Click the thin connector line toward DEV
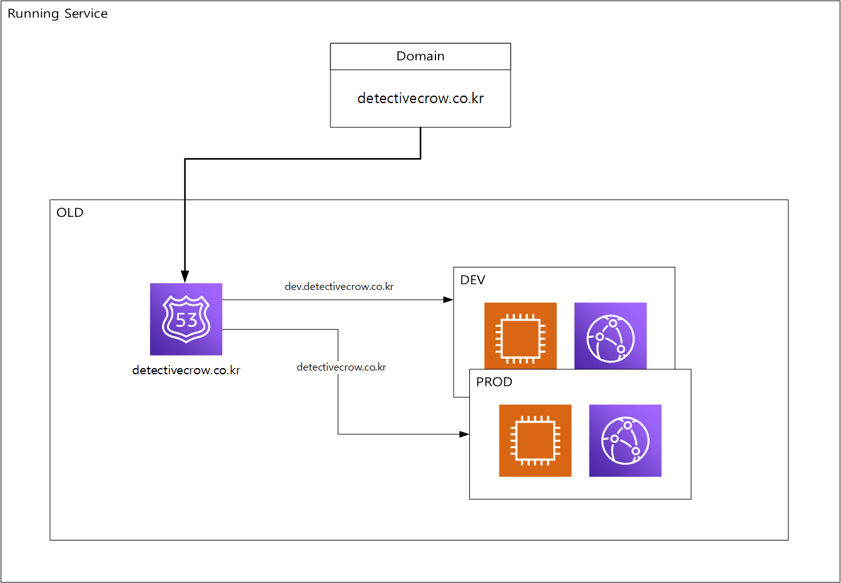Image resolution: width=841 pixels, height=583 pixels. [338, 300]
